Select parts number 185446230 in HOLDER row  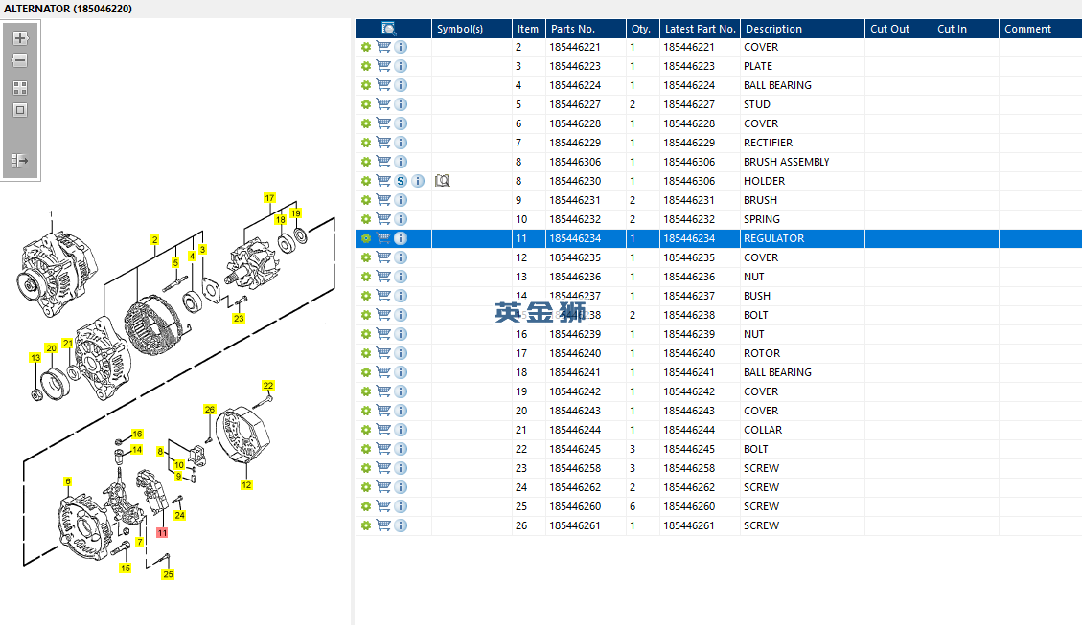pyautogui.click(x=575, y=181)
